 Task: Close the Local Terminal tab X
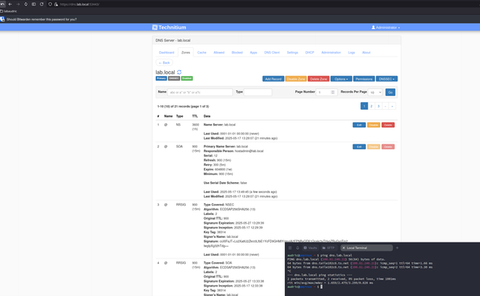343,248
